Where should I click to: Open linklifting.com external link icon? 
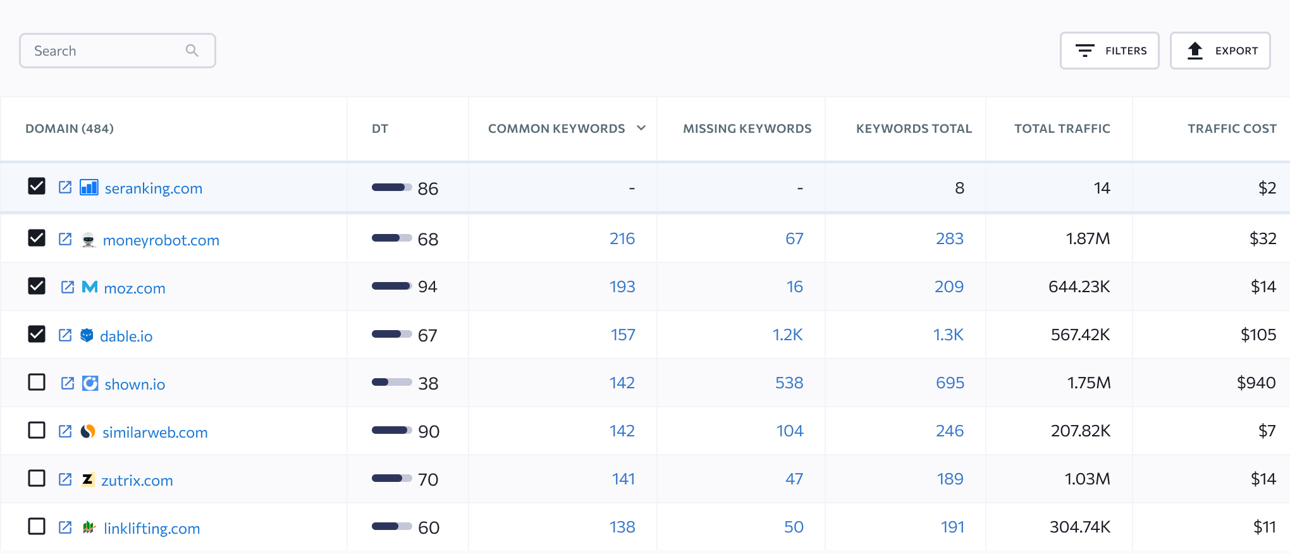click(65, 527)
